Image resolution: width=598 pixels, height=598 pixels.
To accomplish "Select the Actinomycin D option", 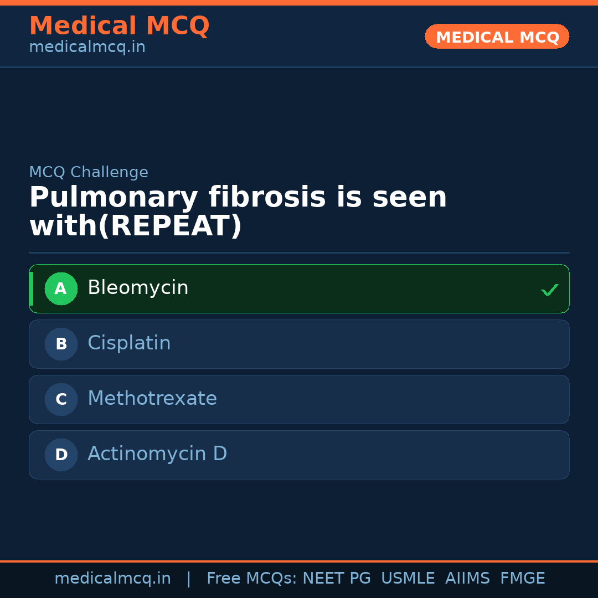I will [x=299, y=455].
